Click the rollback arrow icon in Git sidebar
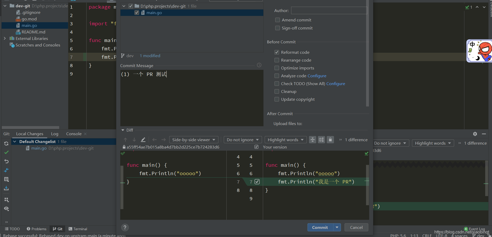 click(6, 161)
